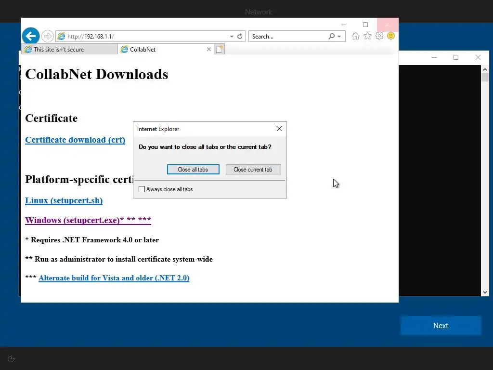Expand the search provider dropdown arrow
This screenshot has height=370, width=493.
[x=339, y=37]
